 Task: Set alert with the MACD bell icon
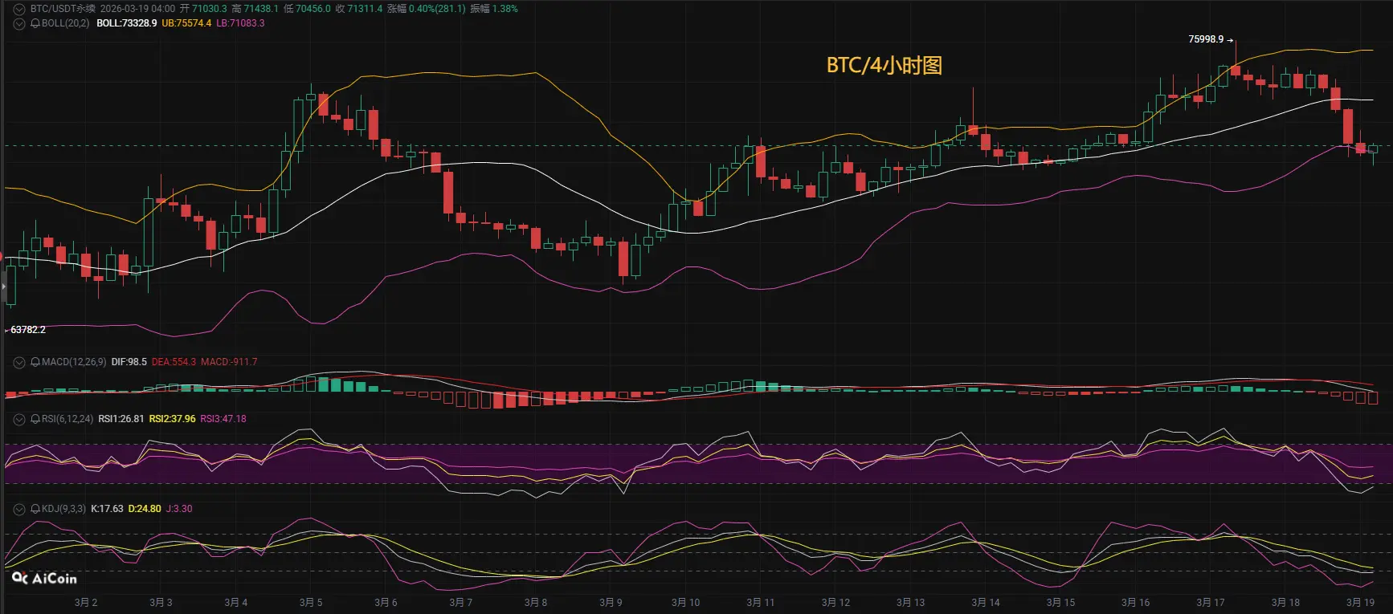(35, 362)
